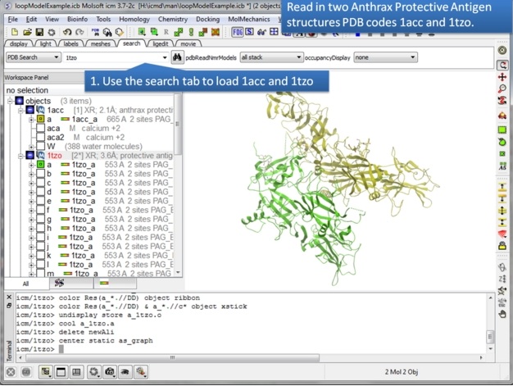Open the pdbReadNmrModels 'all stack' dropdown

271,58
